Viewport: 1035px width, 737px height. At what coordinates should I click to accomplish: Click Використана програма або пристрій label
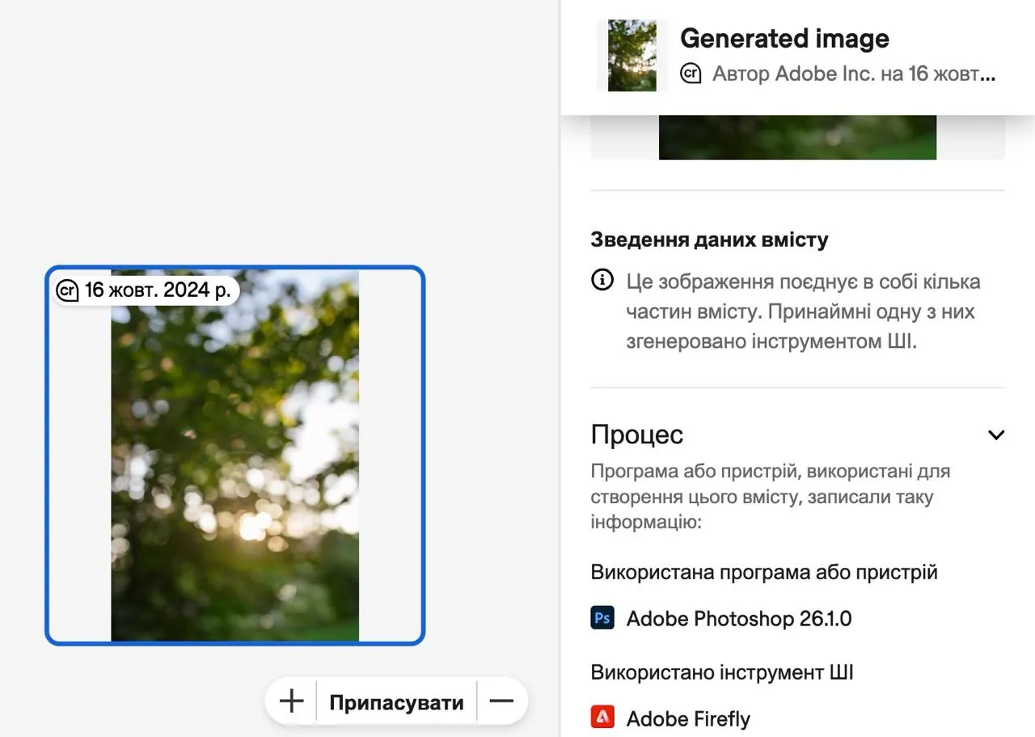(x=764, y=573)
